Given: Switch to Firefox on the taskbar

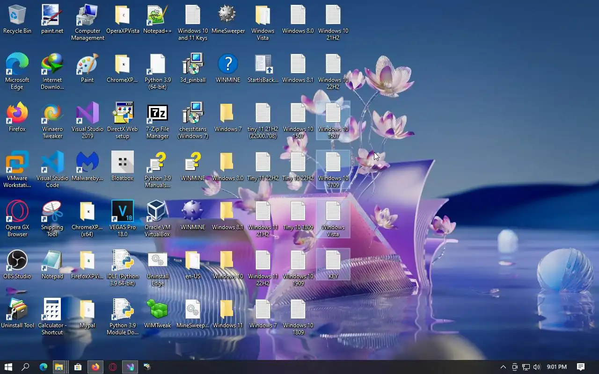Looking at the screenshot, I should tap(95, 367).
